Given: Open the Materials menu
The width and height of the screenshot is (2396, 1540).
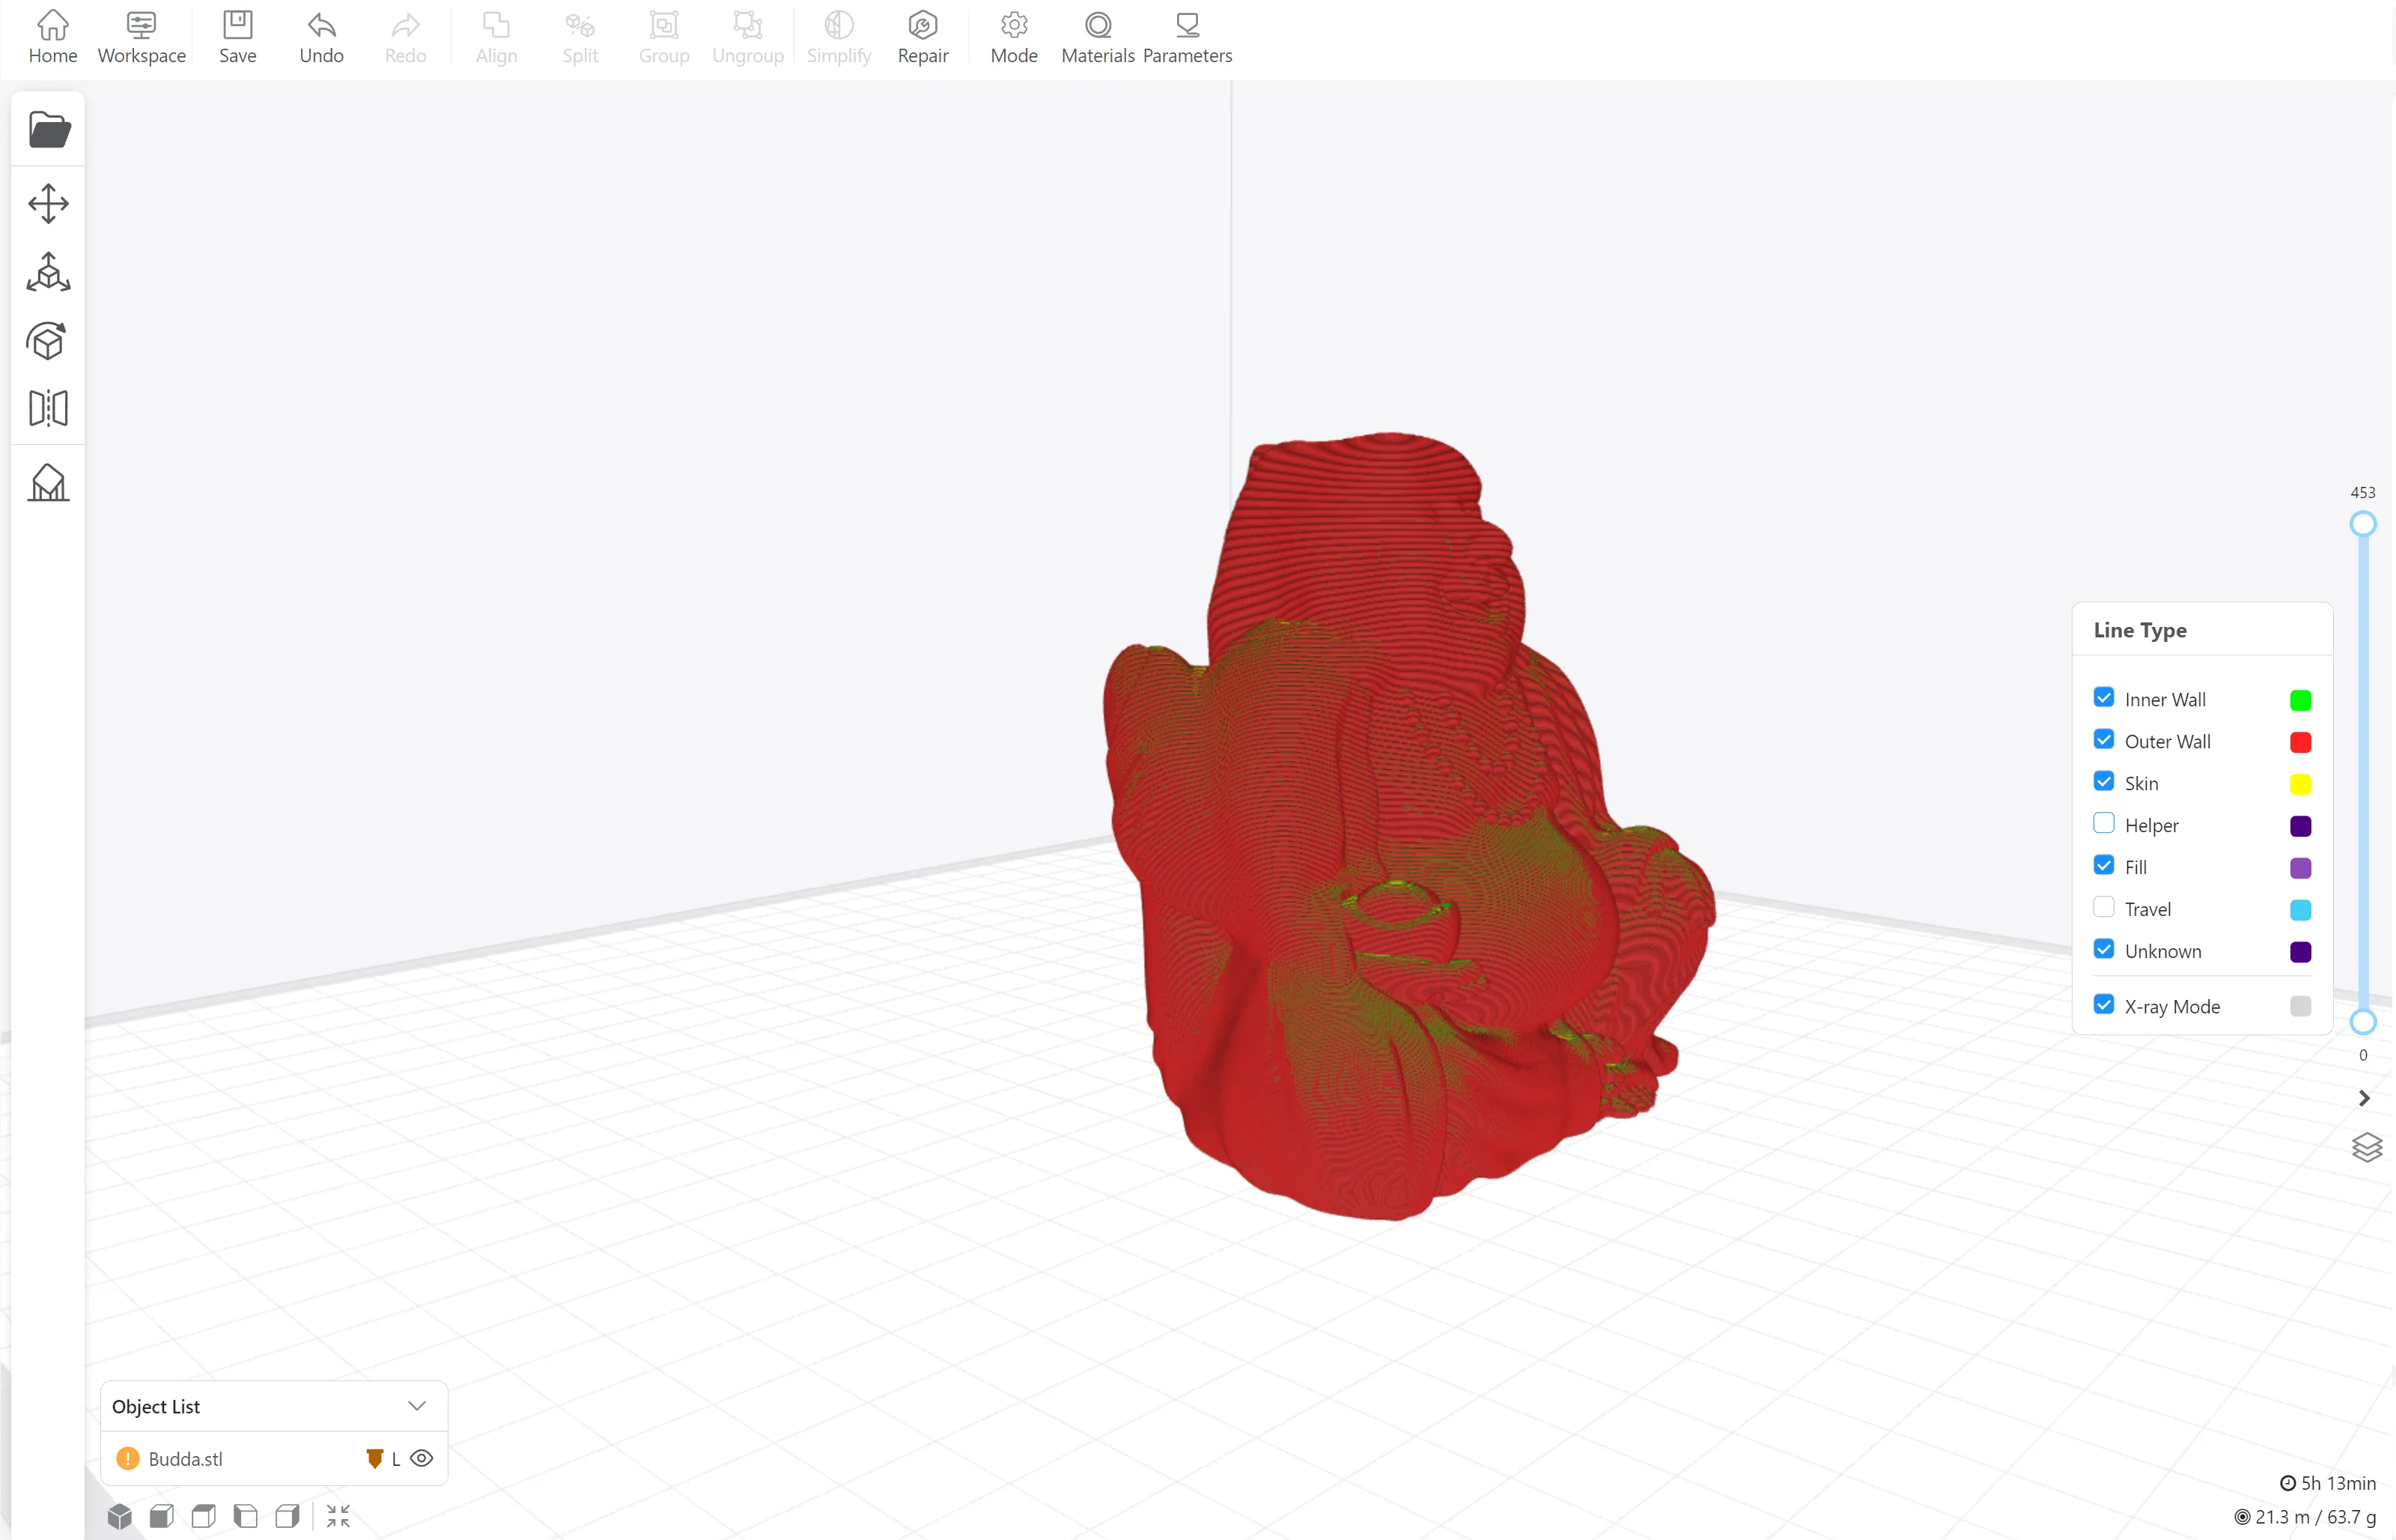Looking at the screenshot, I should tap(1098, 38).
